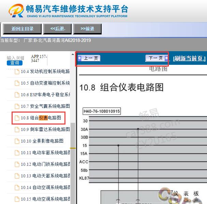
Task: Click document icon beside 10.8 item
Action: [17, 118]
